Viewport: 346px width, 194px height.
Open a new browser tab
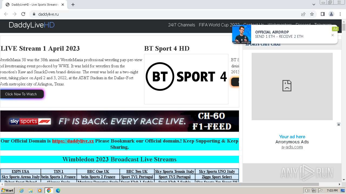coord(73,5)
